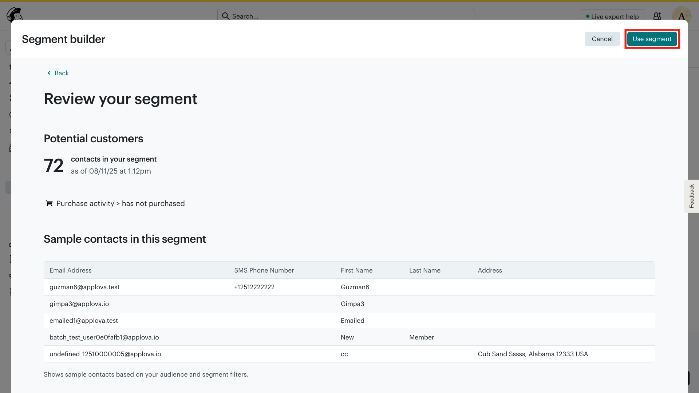Click the Use segment button
The width and height of the screenshot is (699, 393).
pos(652,39)
